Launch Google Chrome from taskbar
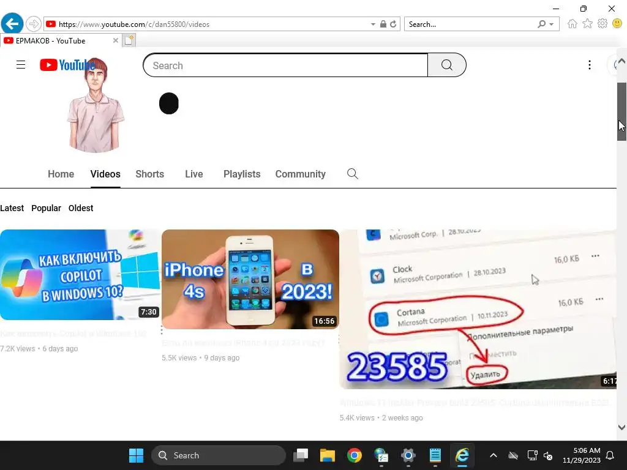Screen dimensions: 627x470 click(x=355, y=455)
